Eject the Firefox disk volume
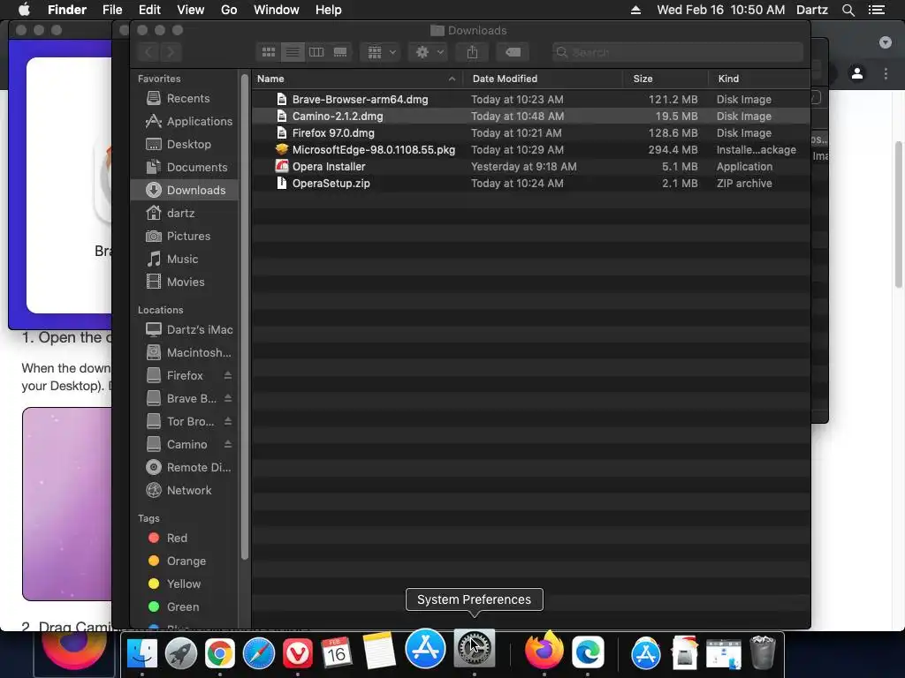 coord(227,375)
